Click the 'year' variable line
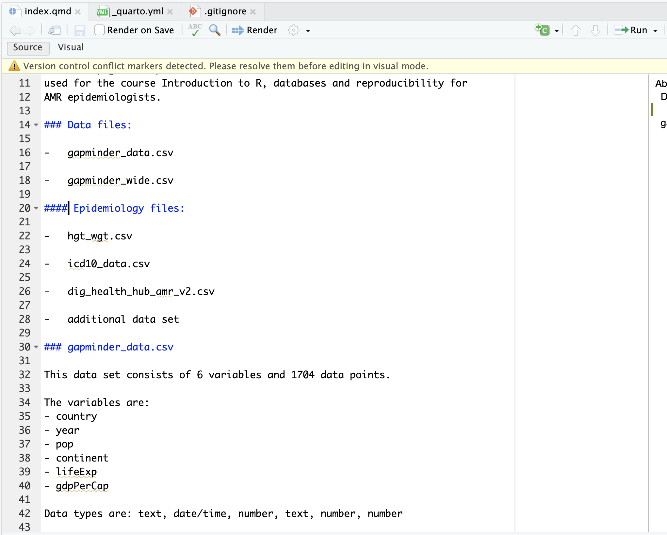 (x=67, y=430)
